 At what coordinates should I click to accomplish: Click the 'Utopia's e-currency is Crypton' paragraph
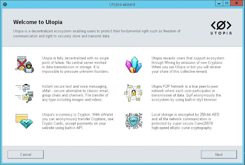point(78,121)
